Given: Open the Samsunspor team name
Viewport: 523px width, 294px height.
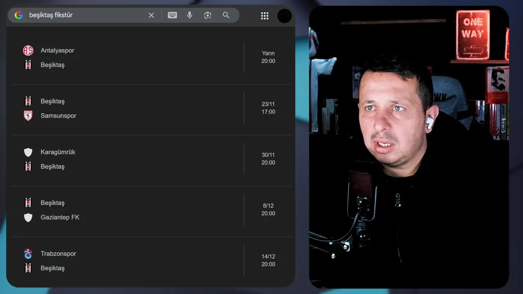Looking at the screenshot, I should tap(58, 116).
